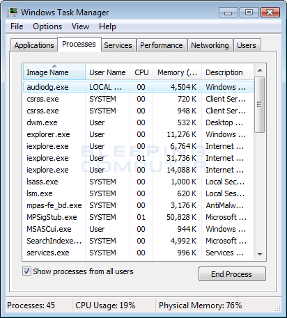The height and width of the screenshot is (318, 287).
Task: Show the Users tab
Action: click(x=247, y=45)
